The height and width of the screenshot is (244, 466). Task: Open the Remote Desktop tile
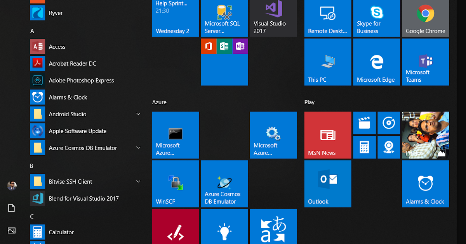tap(327, 18)
